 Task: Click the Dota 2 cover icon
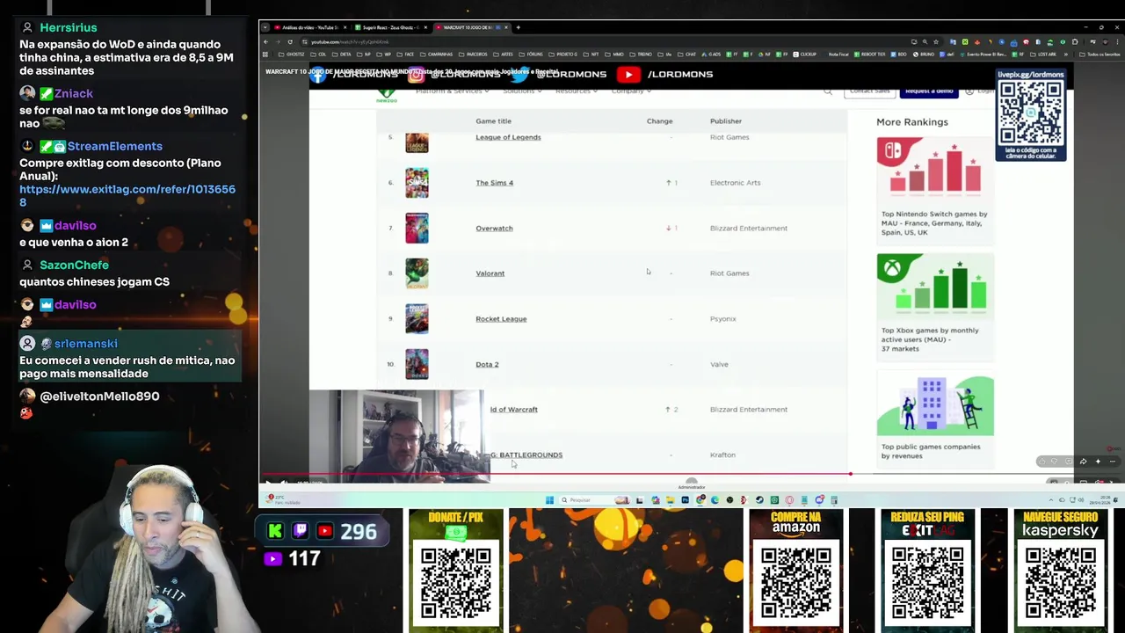pyautogui.click(x=417, y=364)
